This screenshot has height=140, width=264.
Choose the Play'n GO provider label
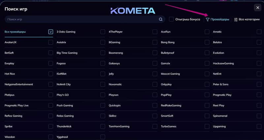coord(63,95)
